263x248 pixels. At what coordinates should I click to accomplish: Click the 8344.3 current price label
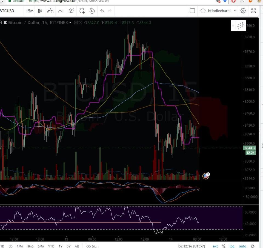[x=249, y=148]
